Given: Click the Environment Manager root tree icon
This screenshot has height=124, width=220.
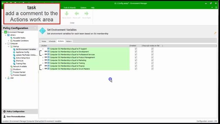Looking at the screenshot, I should click(x=5, y=32).
